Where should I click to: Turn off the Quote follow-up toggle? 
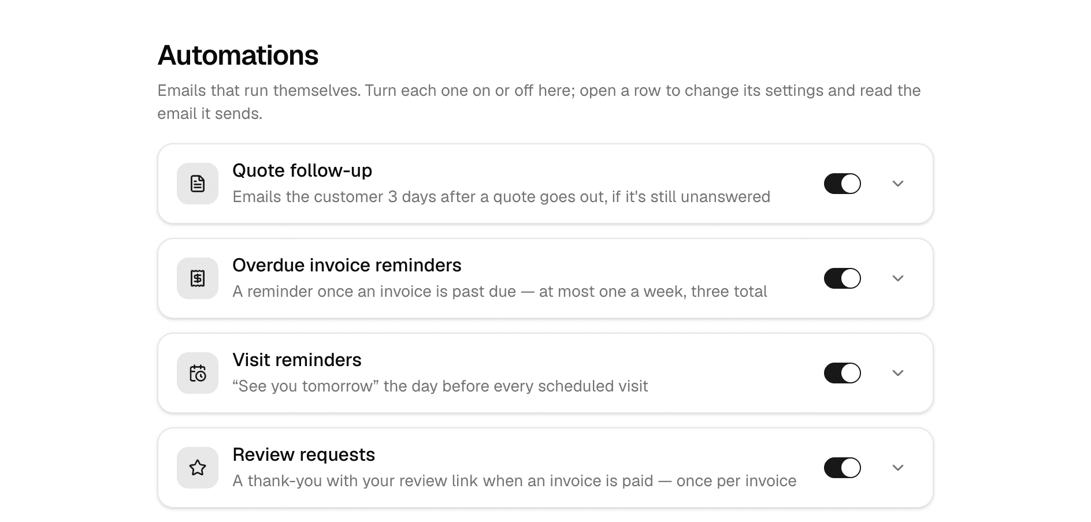click(x=842, y=184)
